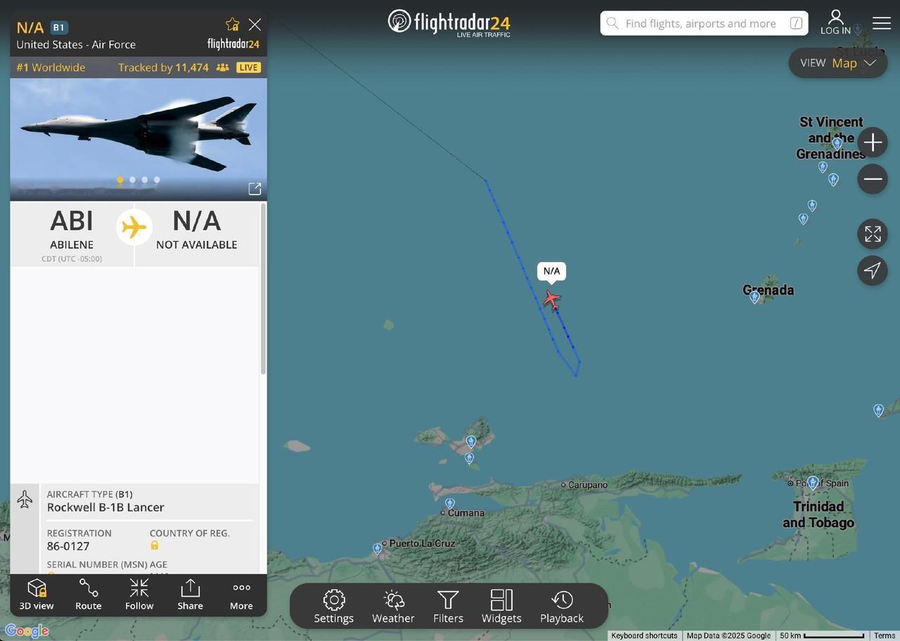This screenshot has width=900, height=641.
Task: Open the Weather layers panel
Action: (393, 607)
